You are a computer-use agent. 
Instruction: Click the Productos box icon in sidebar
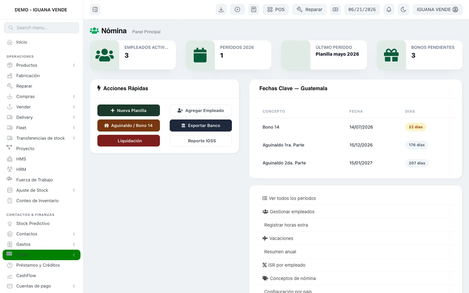10,65
